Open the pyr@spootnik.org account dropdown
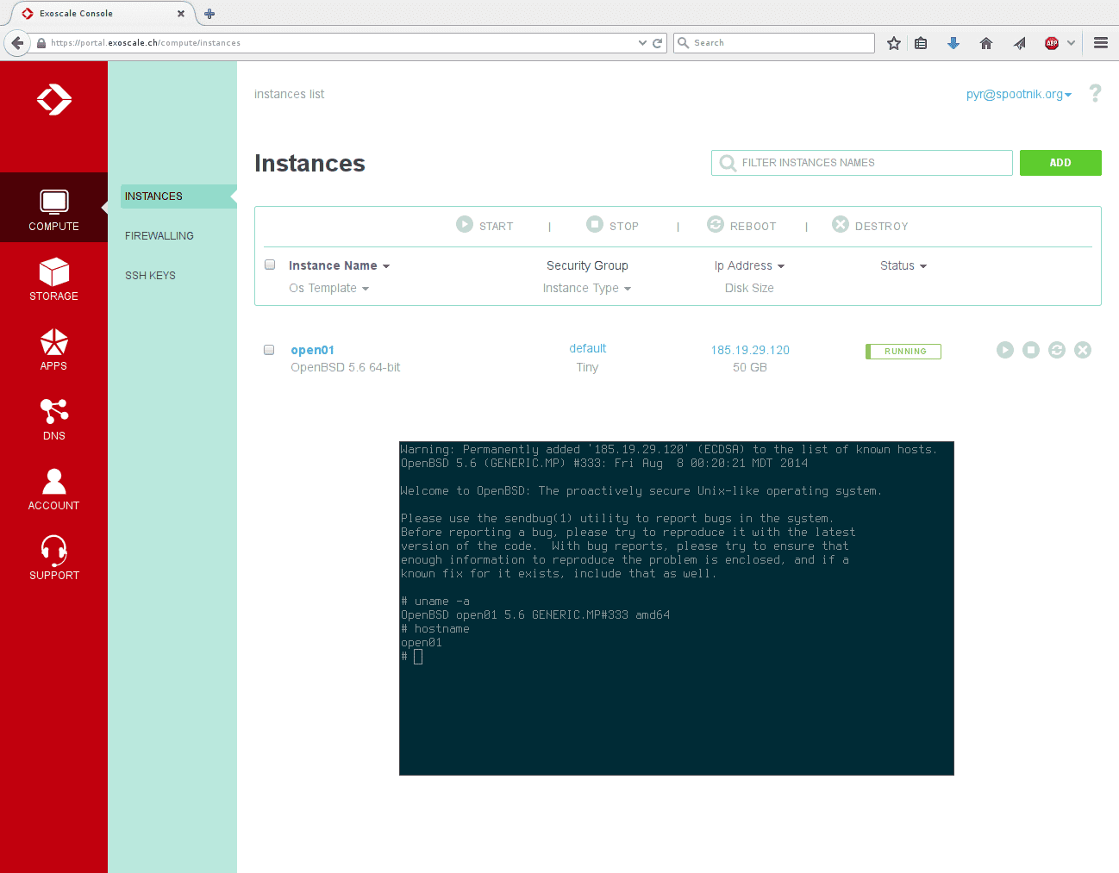This screenshot has height=873, width=1119. click(1018, 94)
